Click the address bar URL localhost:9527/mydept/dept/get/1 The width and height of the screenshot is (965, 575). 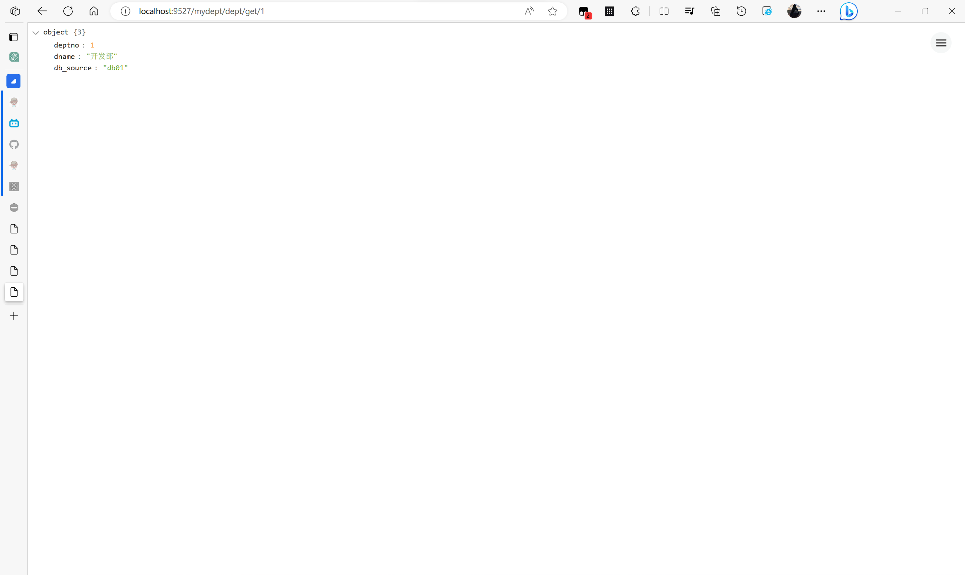[201, 11]
